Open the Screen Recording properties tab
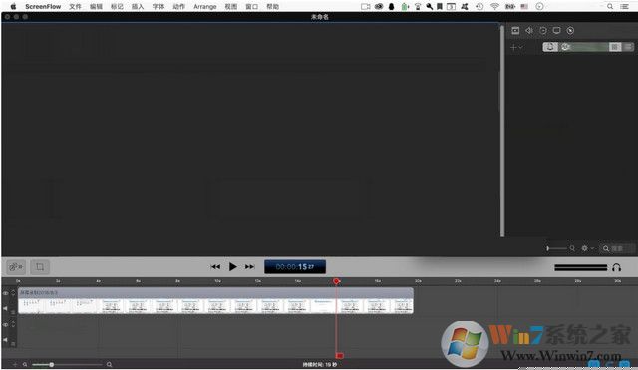The height and width of the screenshot is (370, 638). click(x=556, y=31)
